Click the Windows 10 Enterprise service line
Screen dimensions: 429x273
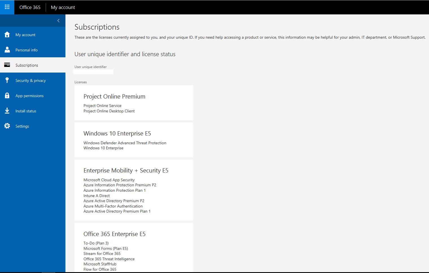tap(103, 148)
